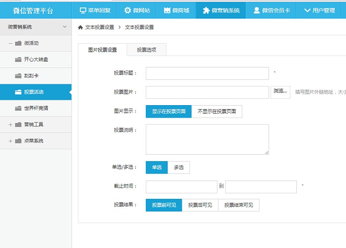Collapse the 微营销系统 sidebar chevron
Screen dimensions: 346x248
pos(65,27)
